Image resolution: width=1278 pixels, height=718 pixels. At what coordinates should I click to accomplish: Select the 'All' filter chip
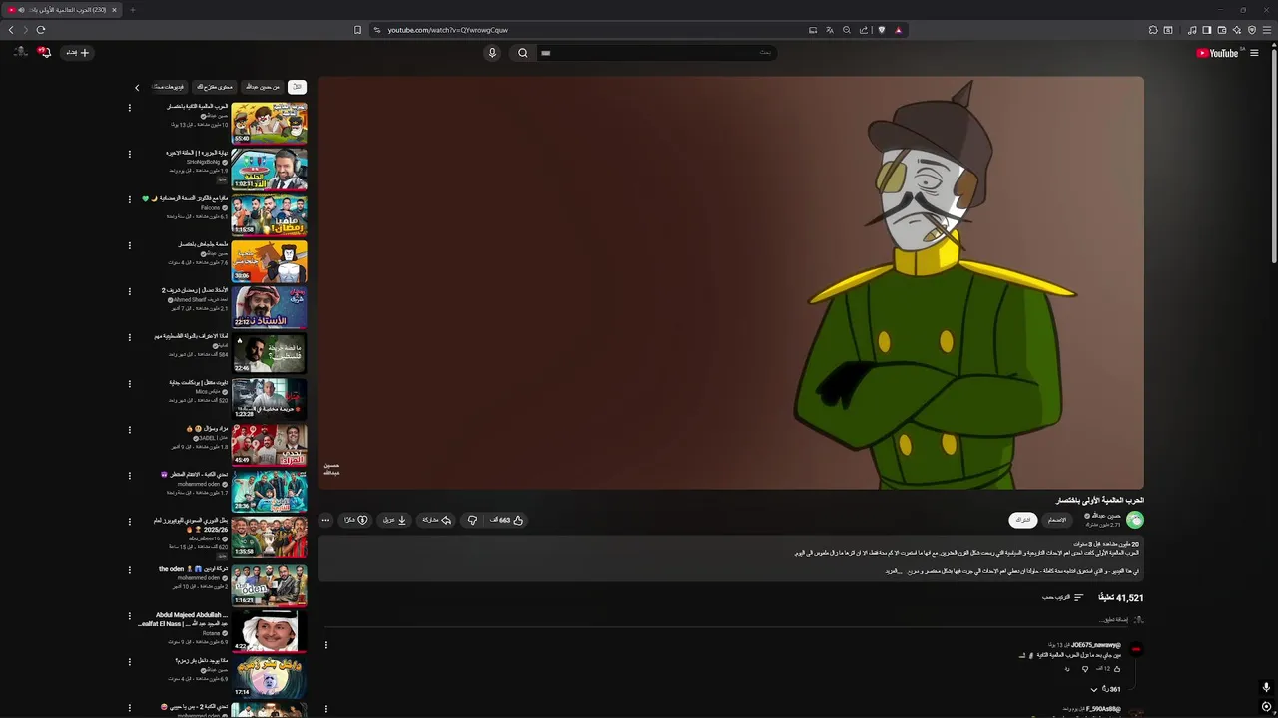[297, 87]
